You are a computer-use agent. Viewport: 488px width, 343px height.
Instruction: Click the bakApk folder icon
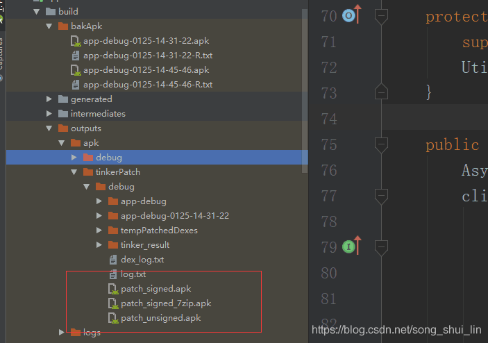(x=63, y=26)
